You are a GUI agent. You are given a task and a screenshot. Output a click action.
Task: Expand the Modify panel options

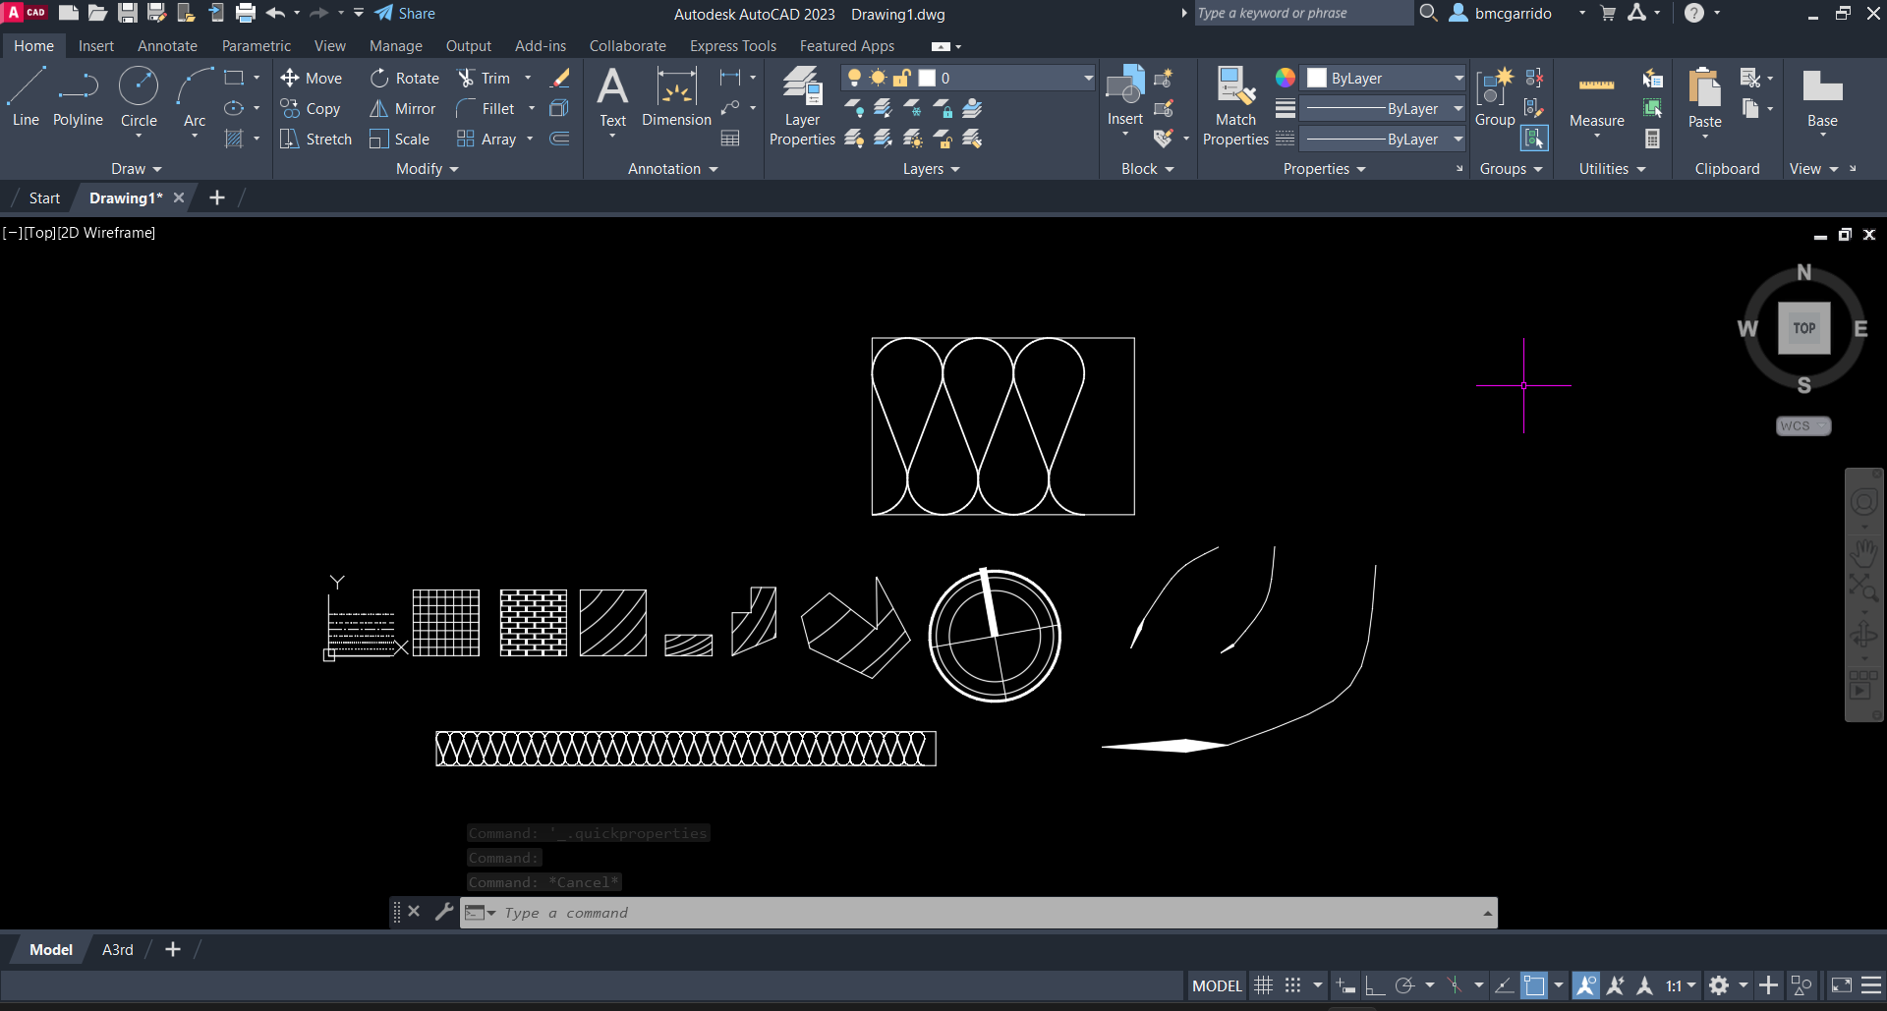pos(428,169)
